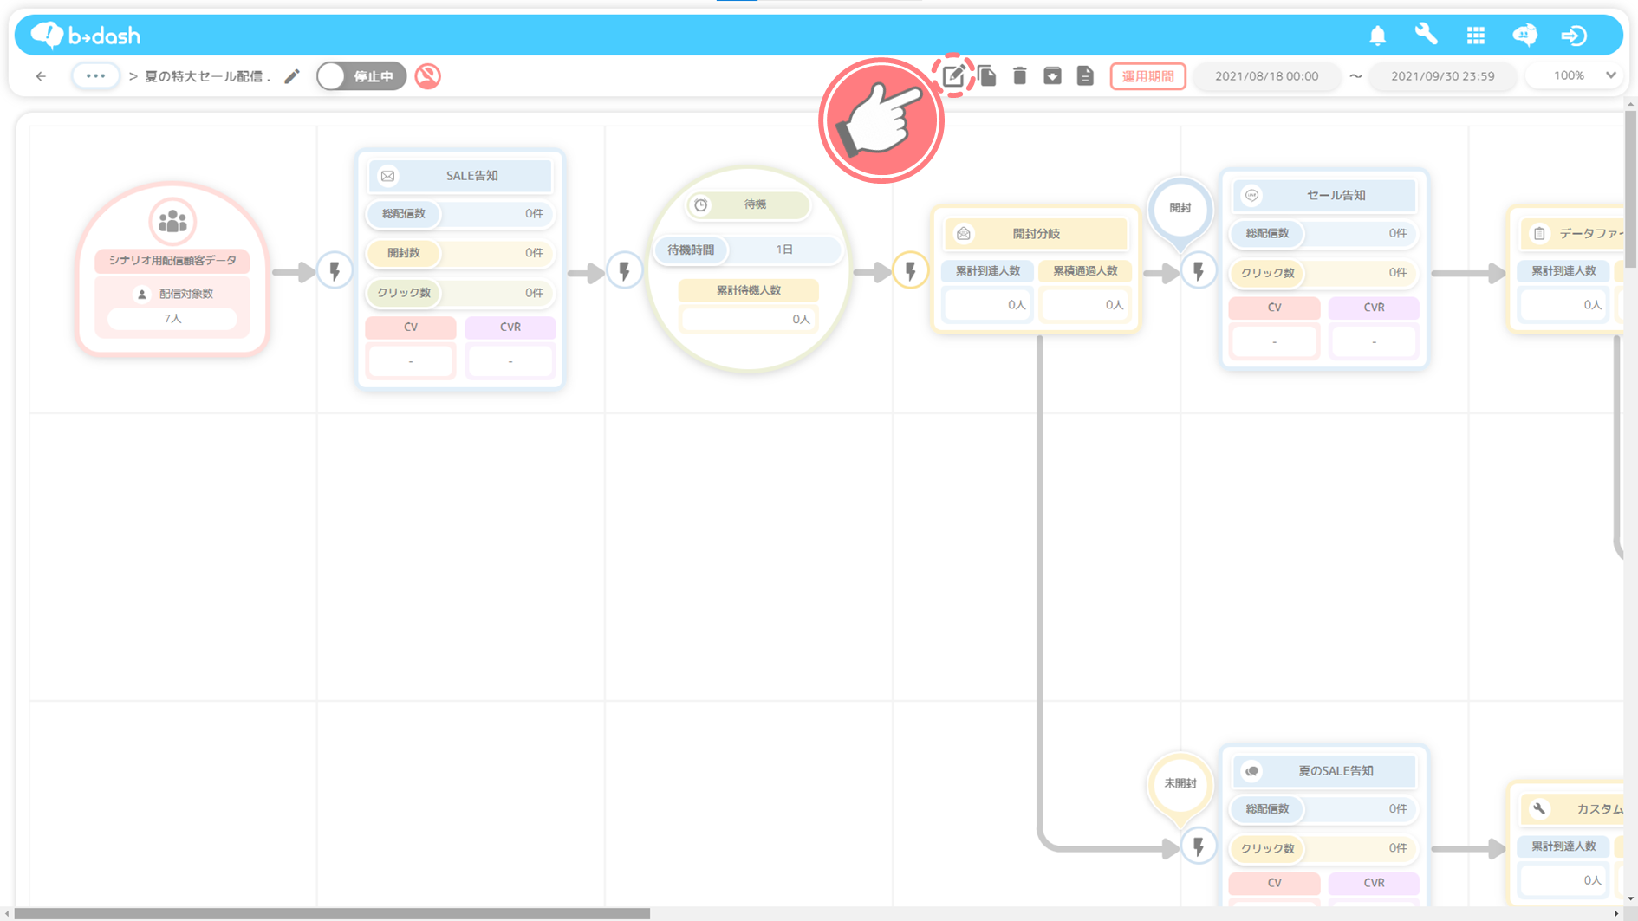Open the document memo icon
This screenshot has height=921, width=1638.
tap(1085, 76)
